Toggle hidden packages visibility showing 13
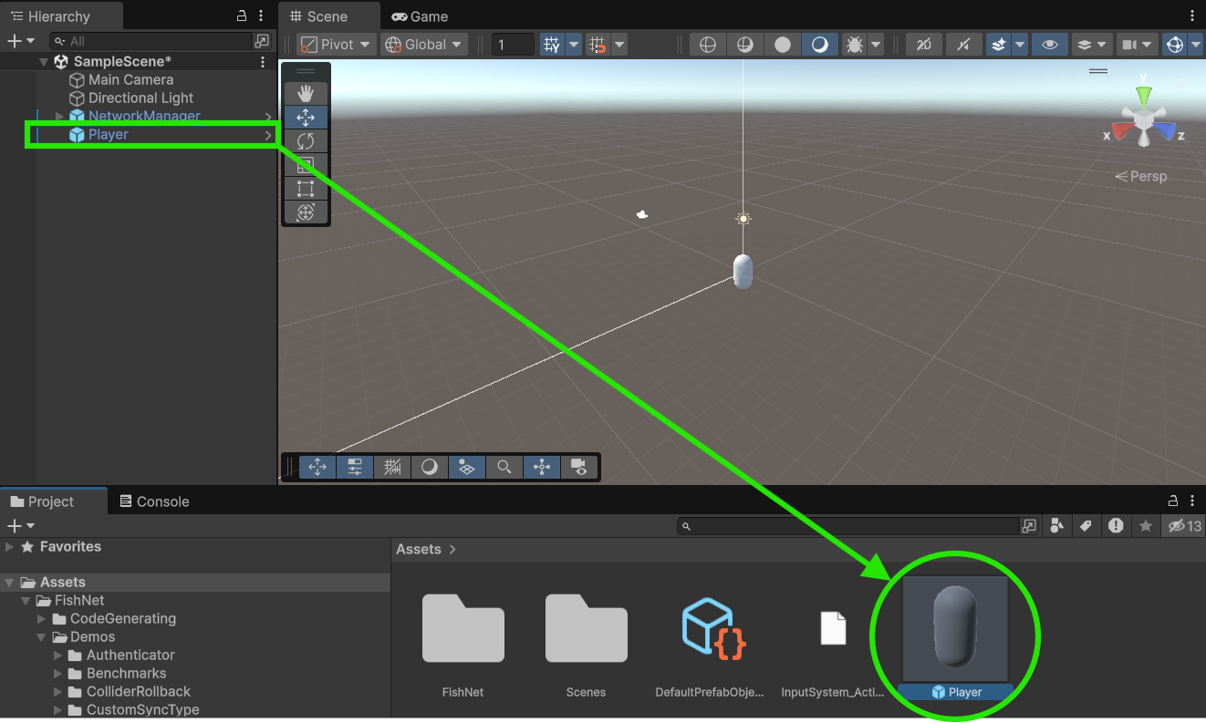Viewport: 1206px width, 723px height. 1185,526
